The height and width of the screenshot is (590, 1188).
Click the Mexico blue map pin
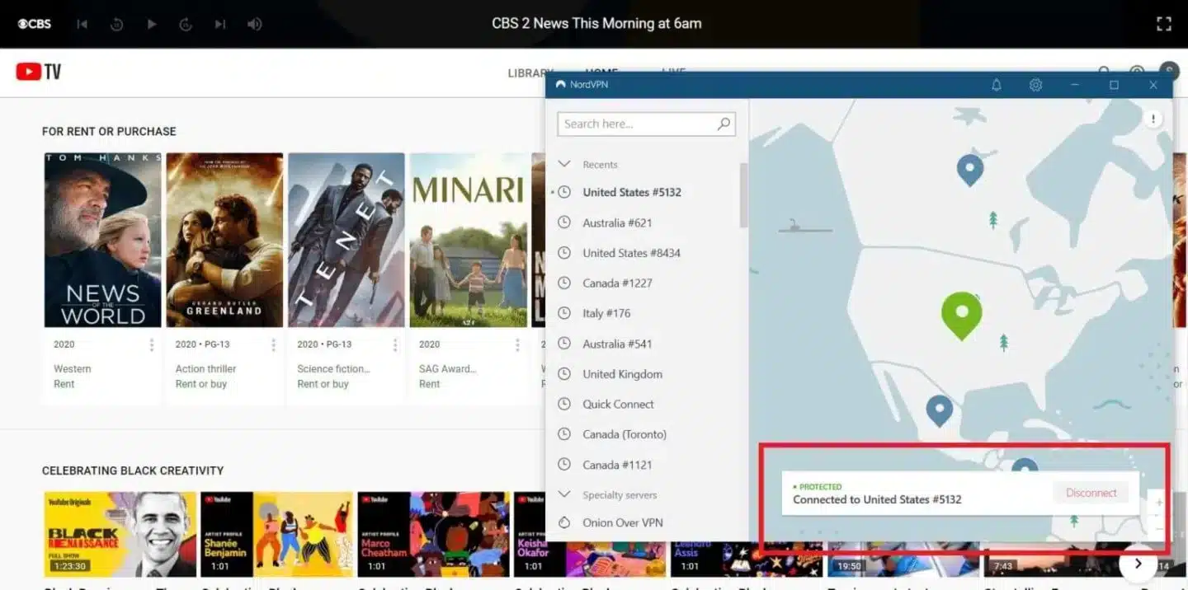click(939, 410)
